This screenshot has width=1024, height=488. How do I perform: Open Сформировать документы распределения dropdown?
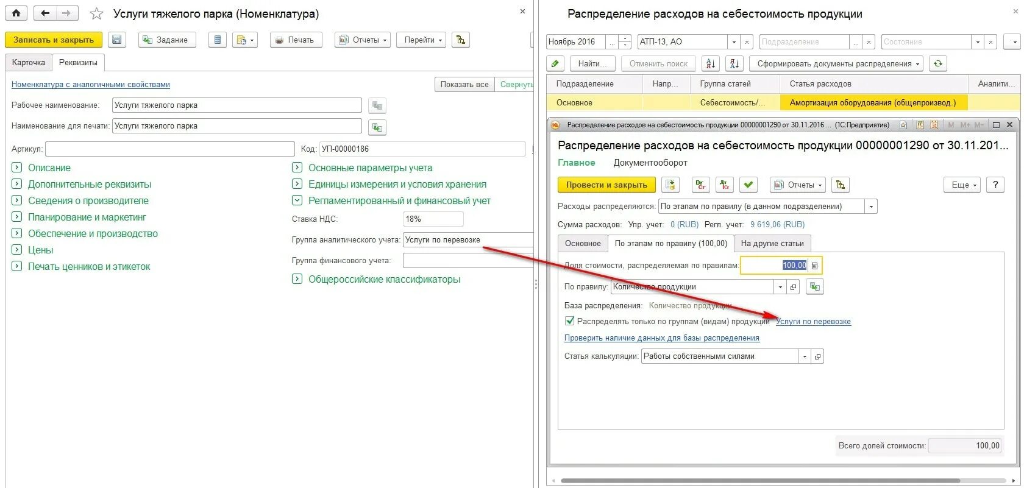[x=836, y=63]
